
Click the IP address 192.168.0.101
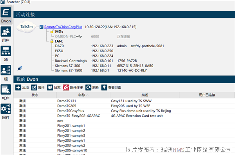[x=102, y=61]
